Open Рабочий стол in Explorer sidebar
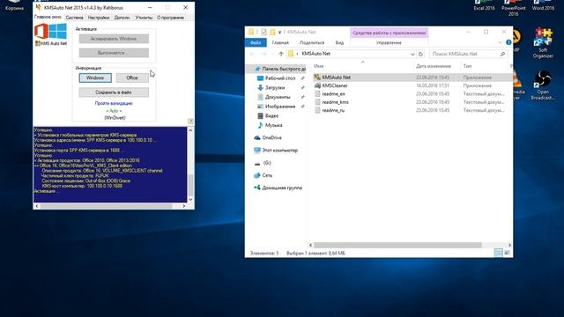The height and width of the screenshot is (317, 564). [x=280, y=78]
